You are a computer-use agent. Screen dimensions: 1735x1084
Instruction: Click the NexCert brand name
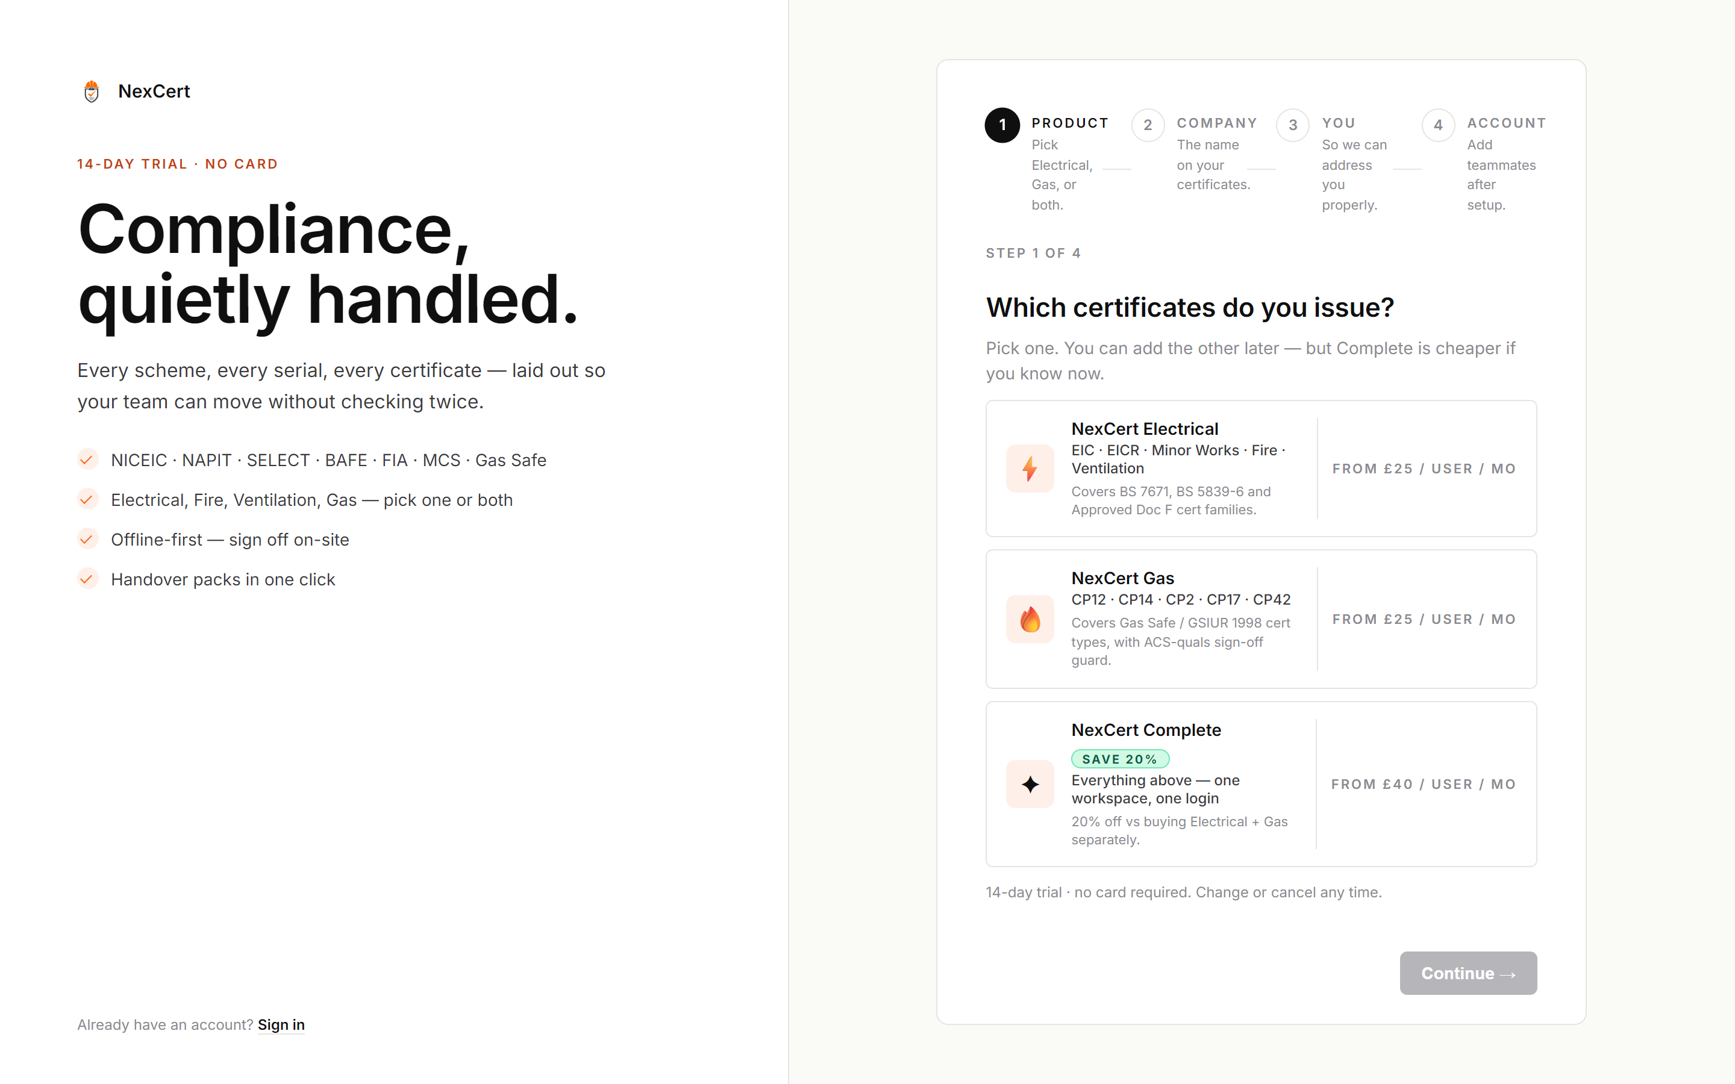pos(154,91)
